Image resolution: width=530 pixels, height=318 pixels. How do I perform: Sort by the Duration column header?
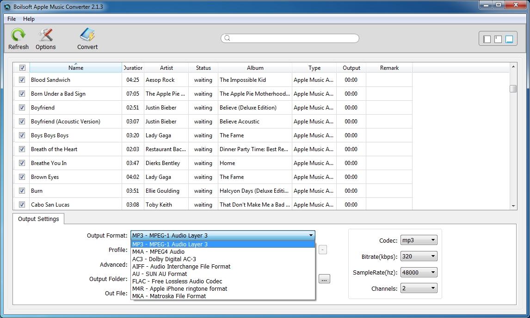tap(133, 67)
